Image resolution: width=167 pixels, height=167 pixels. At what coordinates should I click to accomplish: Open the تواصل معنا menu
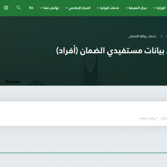coord(51,8)
